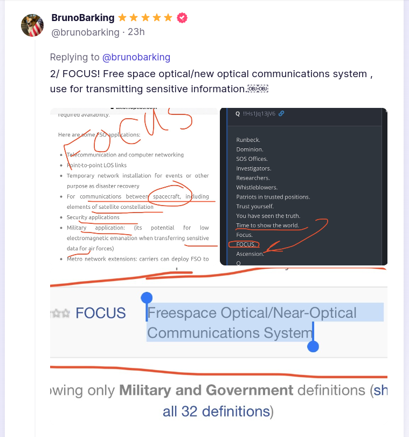
Task: Grab lower selection handle after 'System'
Action: [313, 346]
